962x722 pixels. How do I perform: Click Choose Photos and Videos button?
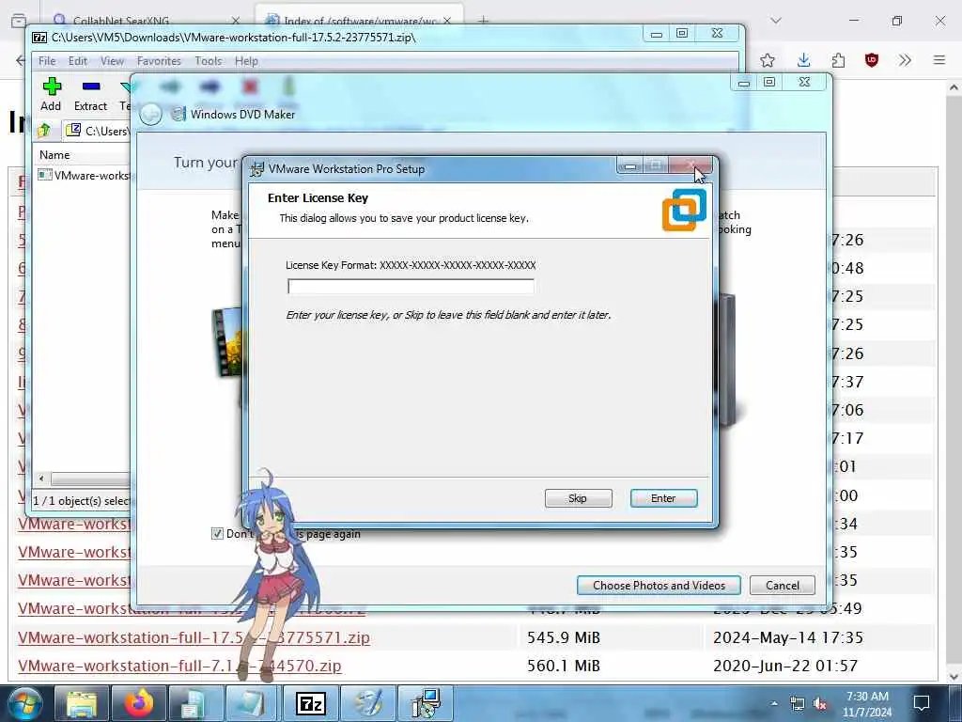pyautogui.click(x=659, y=586)
